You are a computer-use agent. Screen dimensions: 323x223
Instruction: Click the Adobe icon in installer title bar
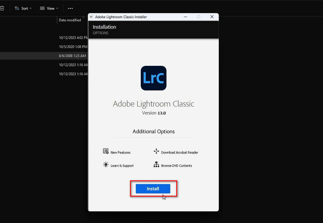(x=91, y=17)
